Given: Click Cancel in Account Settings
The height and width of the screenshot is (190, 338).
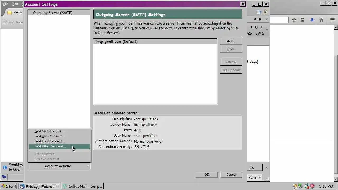Looking at the screenshot, I should pyautogui.click(x=231, y=175).
